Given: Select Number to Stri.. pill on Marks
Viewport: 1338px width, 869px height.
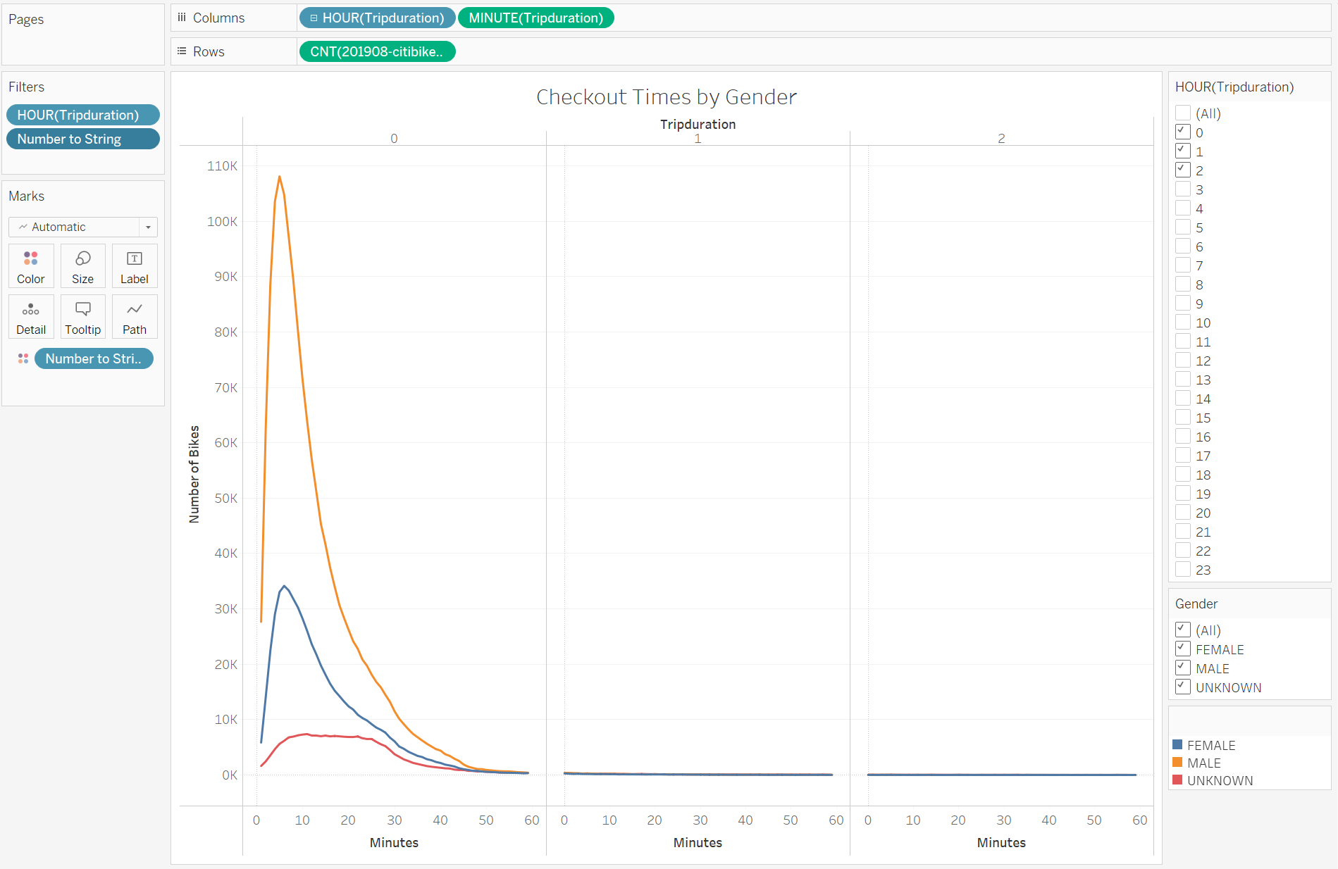Looking at the screenshot, I should coord(94,358).
